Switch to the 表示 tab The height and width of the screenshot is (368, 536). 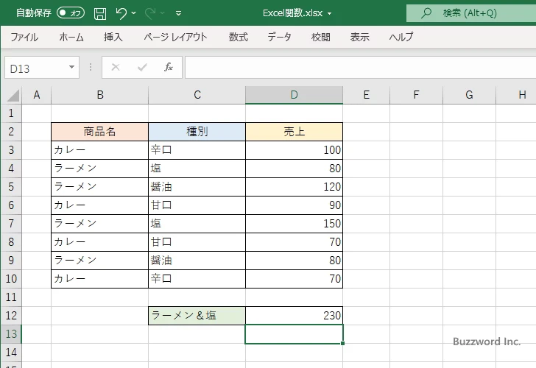point(360,37)
